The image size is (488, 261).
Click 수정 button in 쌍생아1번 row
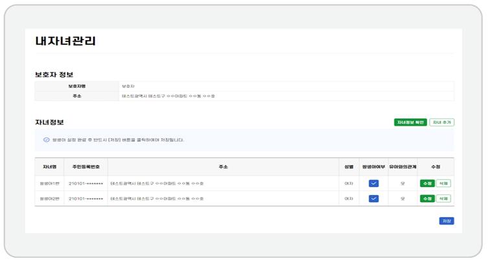[427, 183]
